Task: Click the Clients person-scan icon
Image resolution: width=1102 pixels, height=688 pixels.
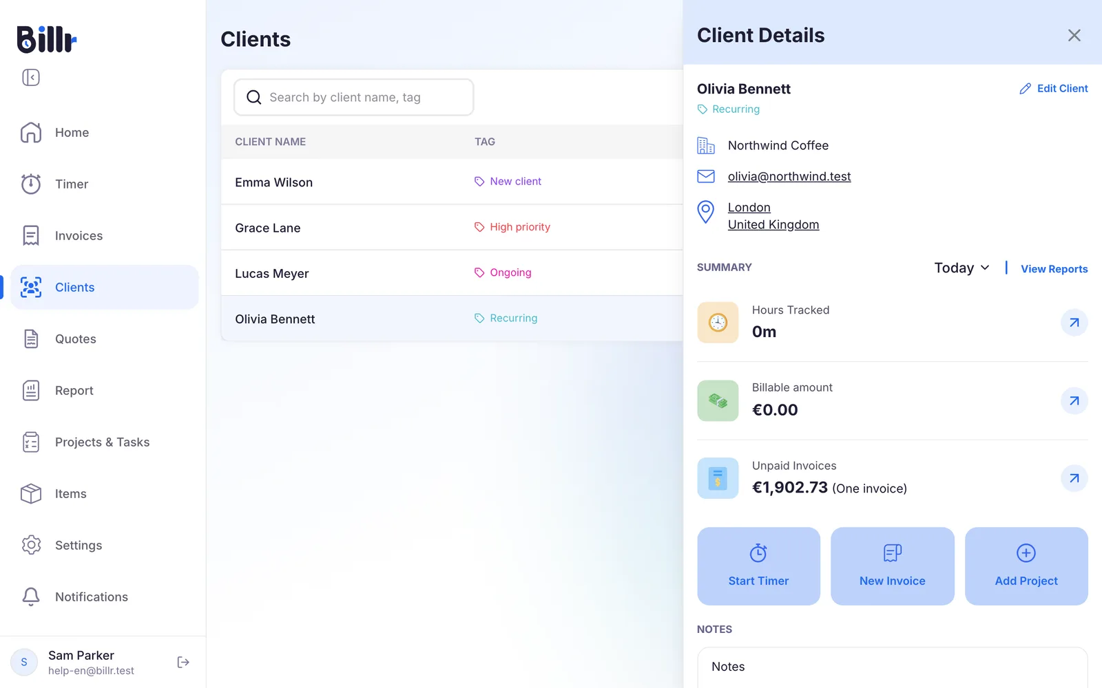Action: pyautogui.click(x=31, y=287)
